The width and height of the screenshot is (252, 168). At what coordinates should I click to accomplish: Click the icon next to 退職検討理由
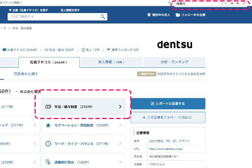(48, 162)
